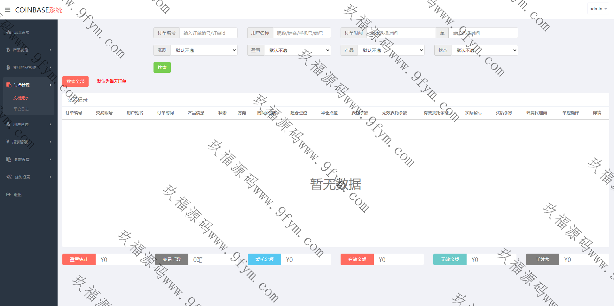The width and height of the screenshot is (614, 306).
Task: Click the logout icon beside 退出
Action: 9,195
